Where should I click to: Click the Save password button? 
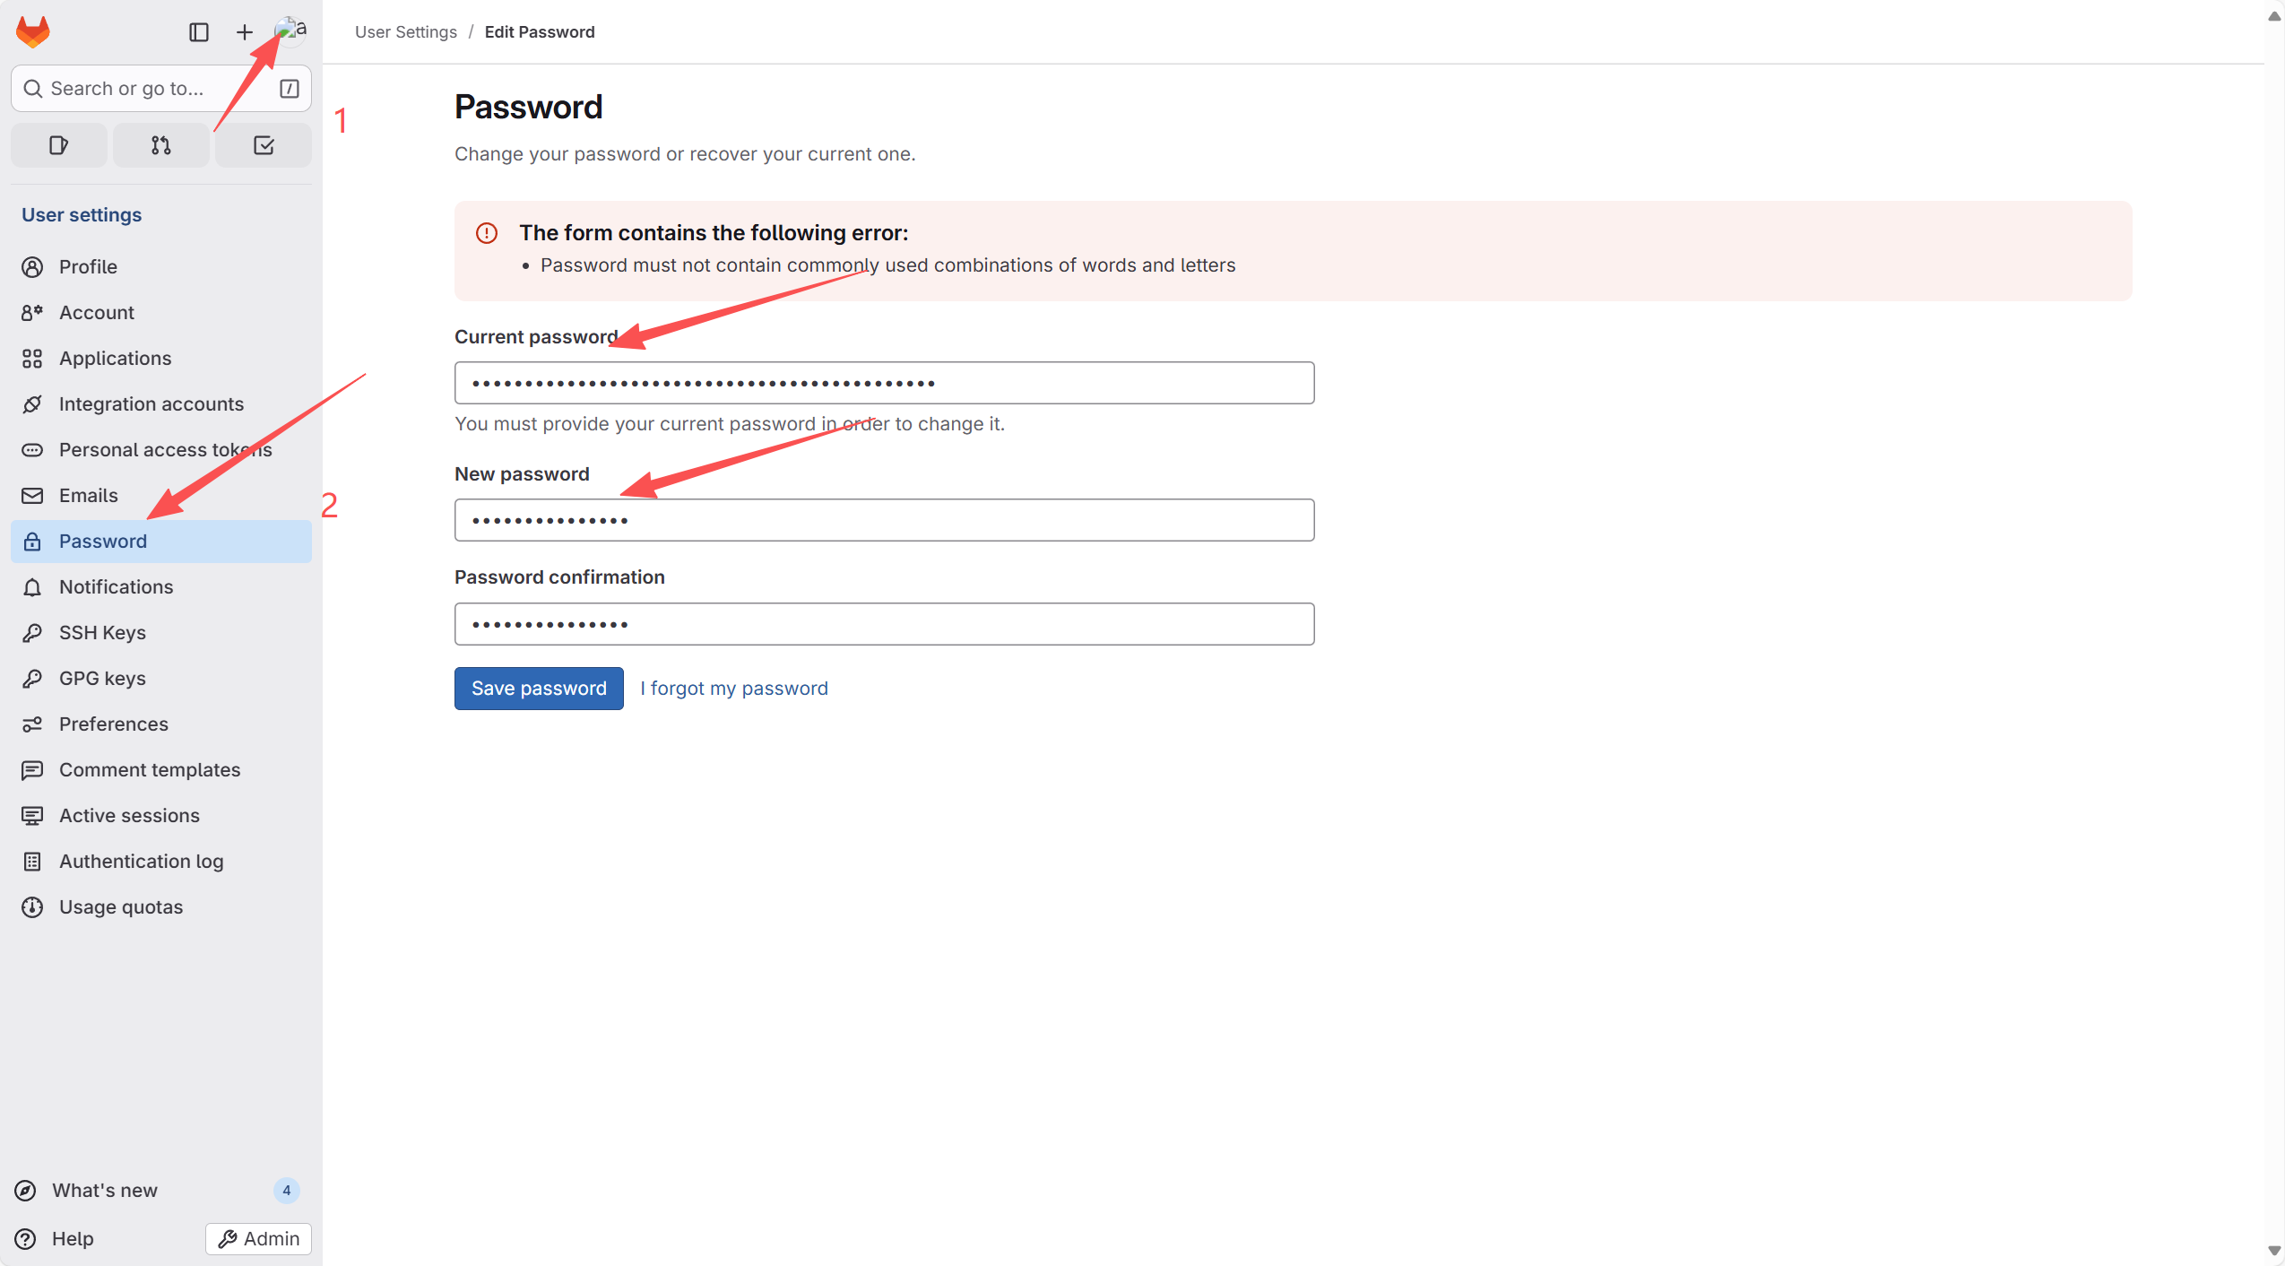point(539,689)
